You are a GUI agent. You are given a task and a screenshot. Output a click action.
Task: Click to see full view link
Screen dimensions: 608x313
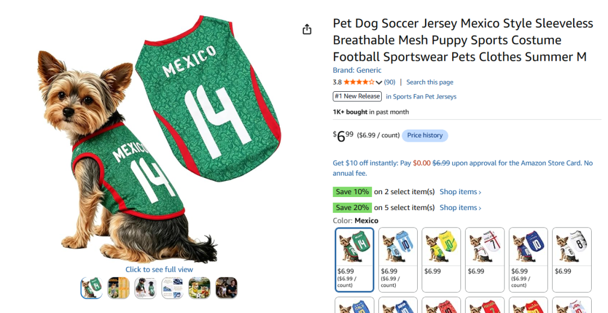pyautogui.click(x=159, y=270)
